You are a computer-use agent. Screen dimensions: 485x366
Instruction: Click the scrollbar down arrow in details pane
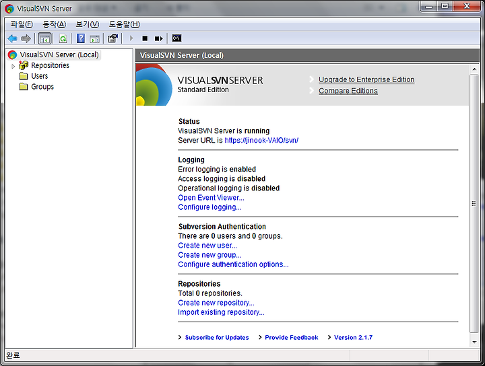(474, 342)
